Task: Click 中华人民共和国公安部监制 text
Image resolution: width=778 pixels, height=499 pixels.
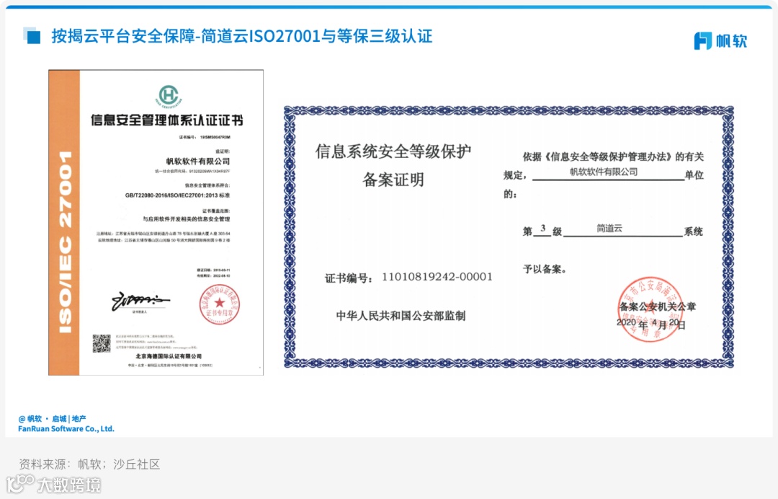Action: coord(401,317)
